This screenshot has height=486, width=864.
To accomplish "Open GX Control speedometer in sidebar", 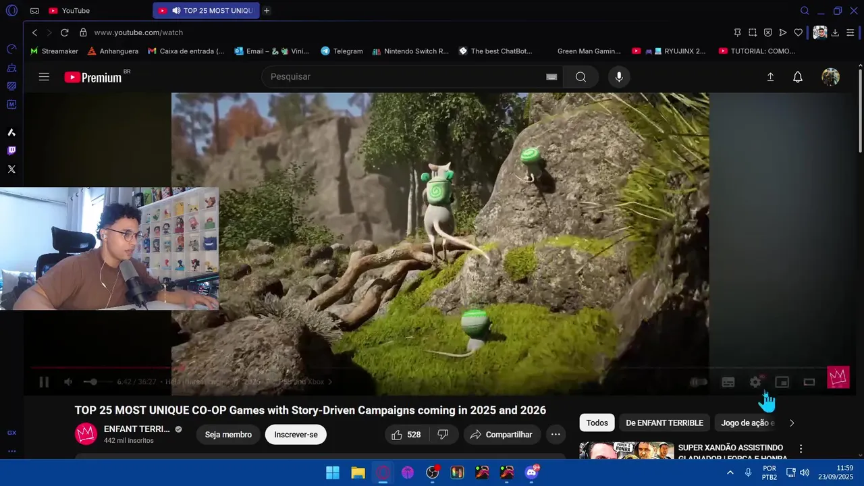I will pyautogui.click(x=11, y=49).
